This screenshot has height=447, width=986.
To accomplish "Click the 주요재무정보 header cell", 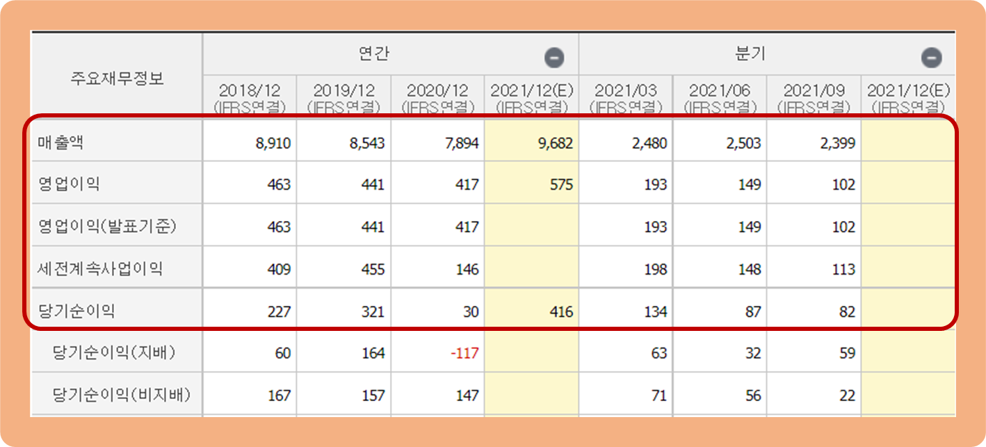I will tap(117, 78).
